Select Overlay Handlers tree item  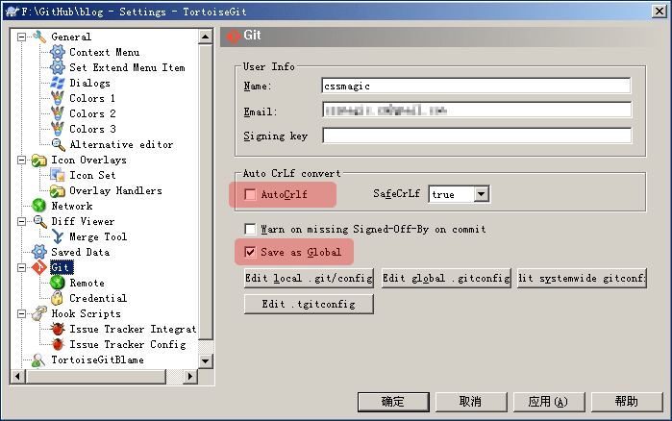click(x=115, y=190)
